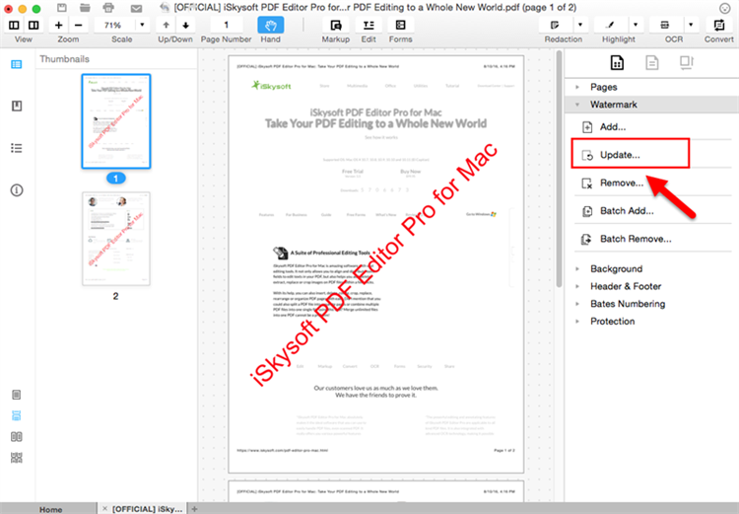
Task: Add a new tab with plus button
Action: coord(194,509)
